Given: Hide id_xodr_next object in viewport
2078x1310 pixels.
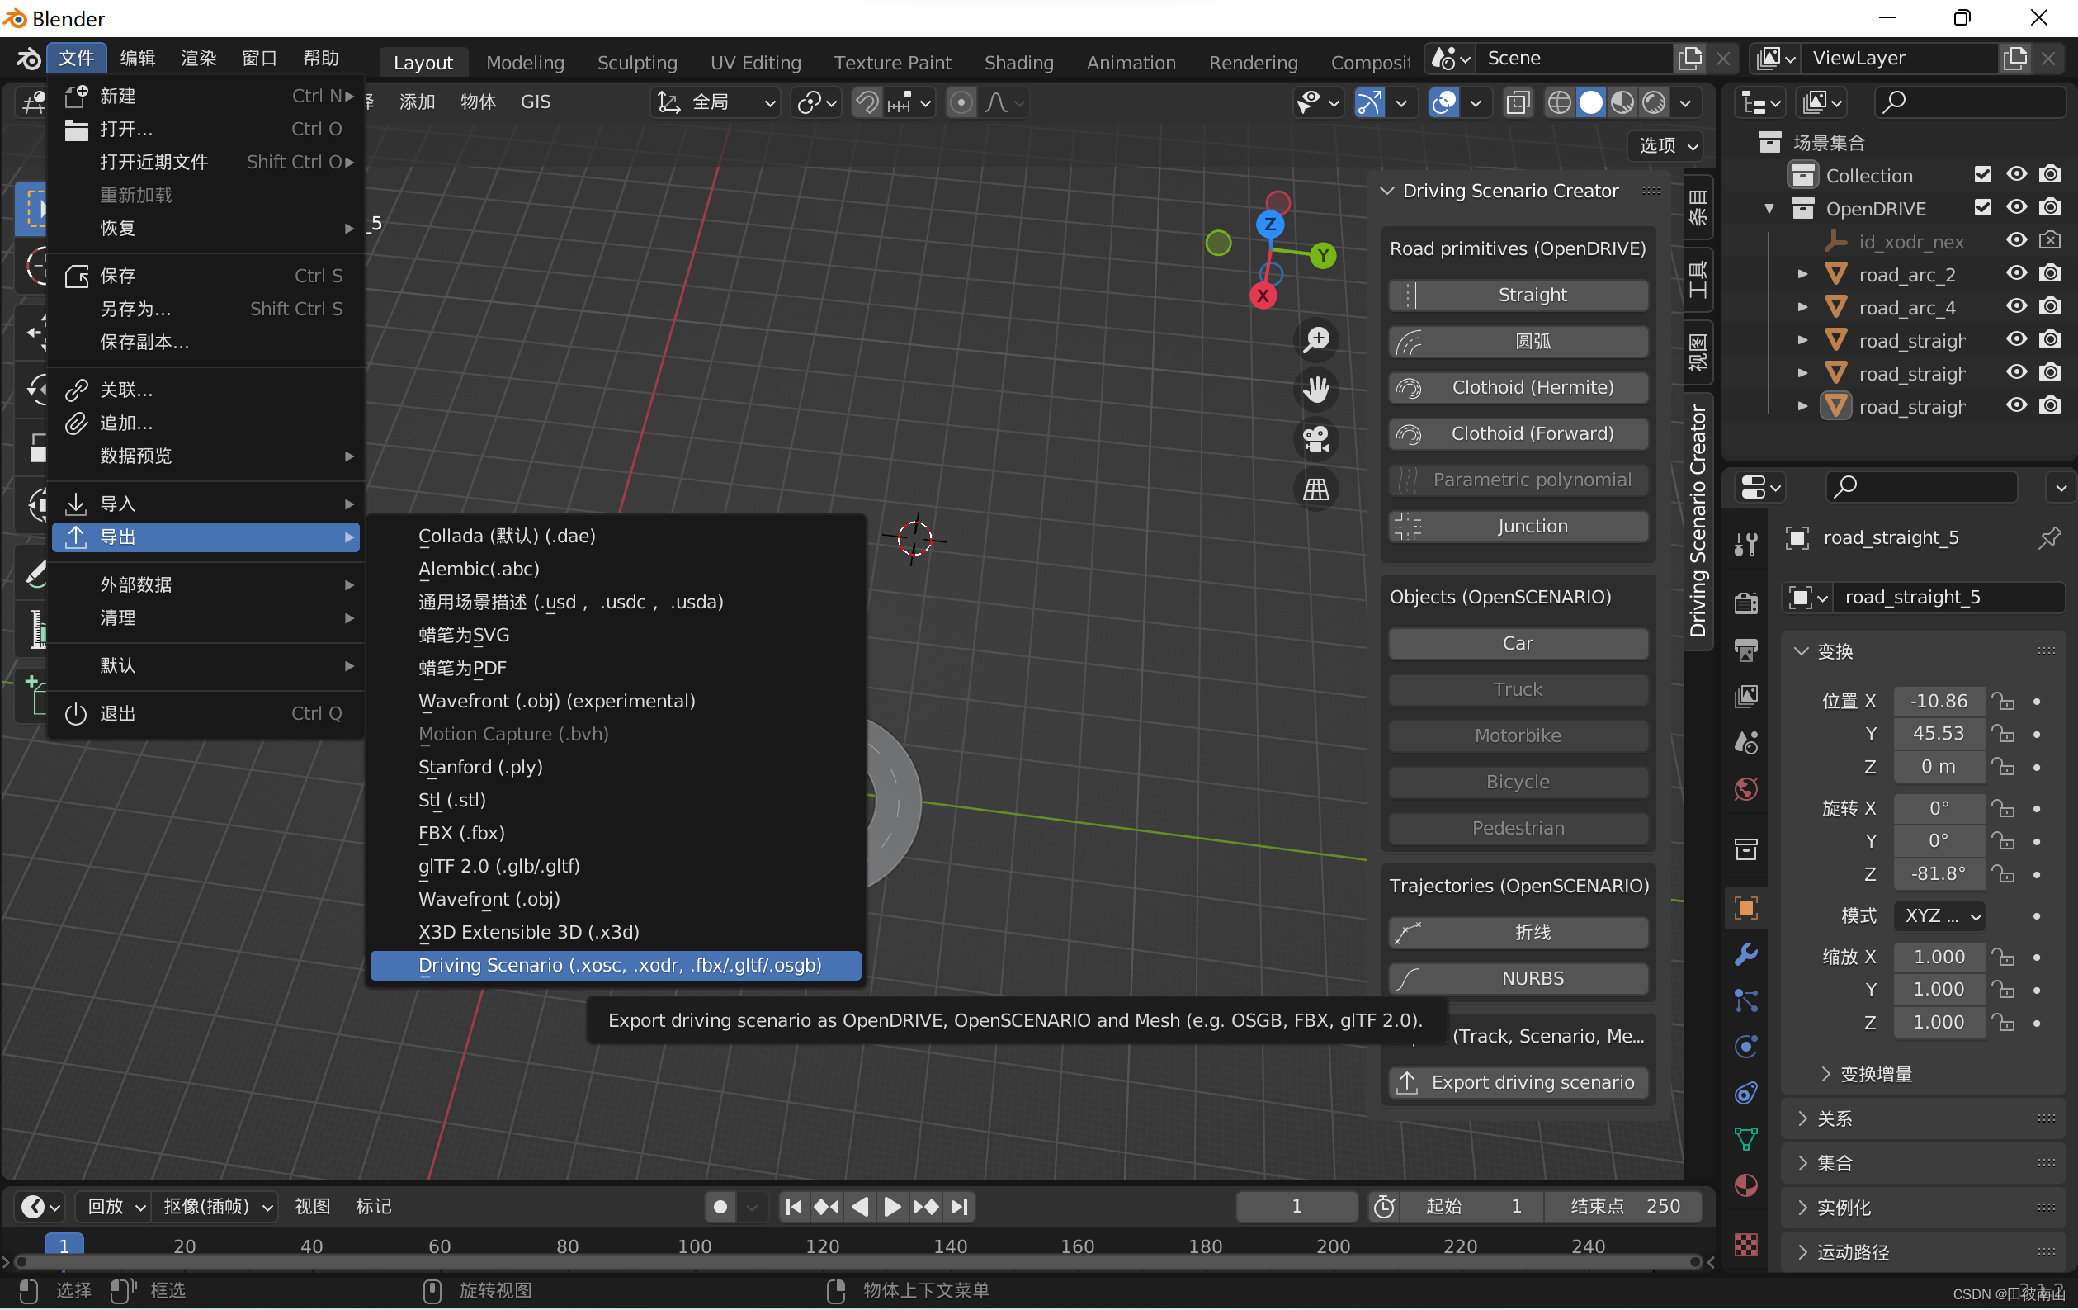Looking at the screenshot, I should [x=2016, y=241].
